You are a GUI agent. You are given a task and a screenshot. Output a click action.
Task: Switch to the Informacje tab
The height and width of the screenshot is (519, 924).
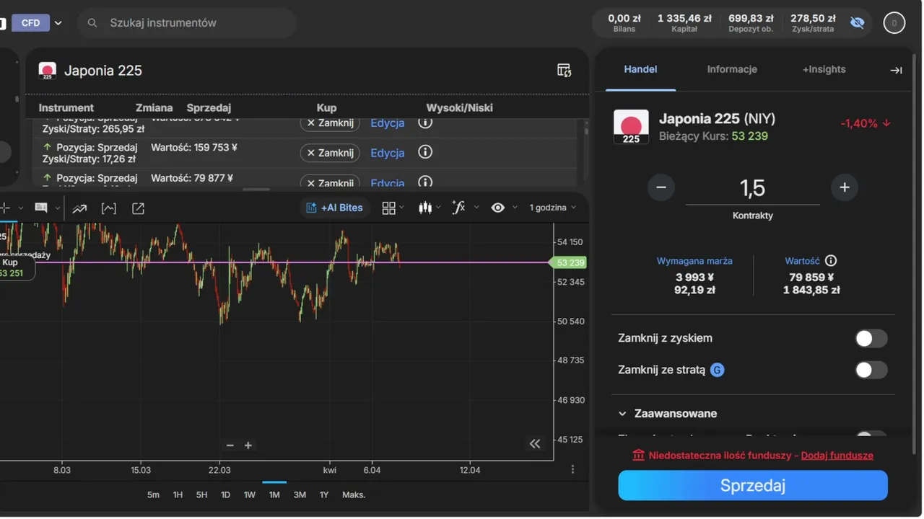click(x=732, y=69)
